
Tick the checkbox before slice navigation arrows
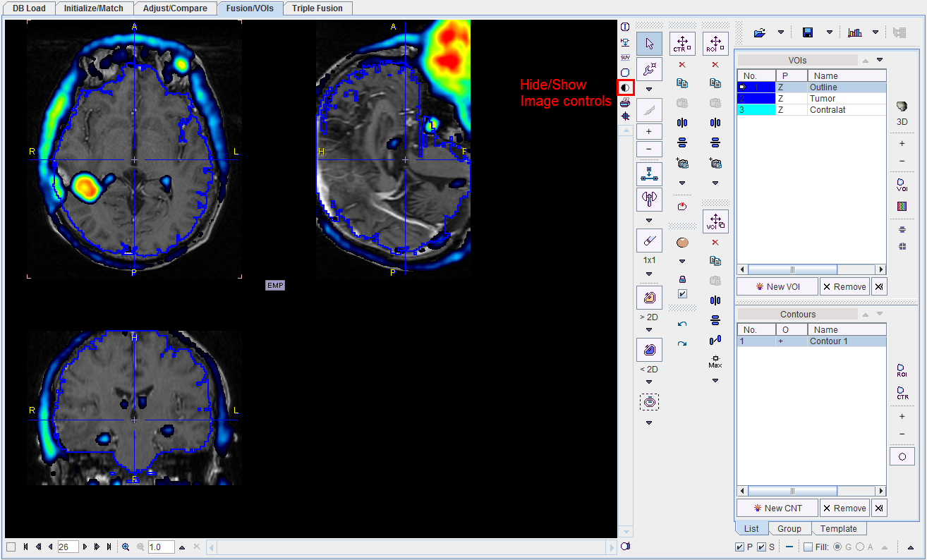[x=11, y=547]
